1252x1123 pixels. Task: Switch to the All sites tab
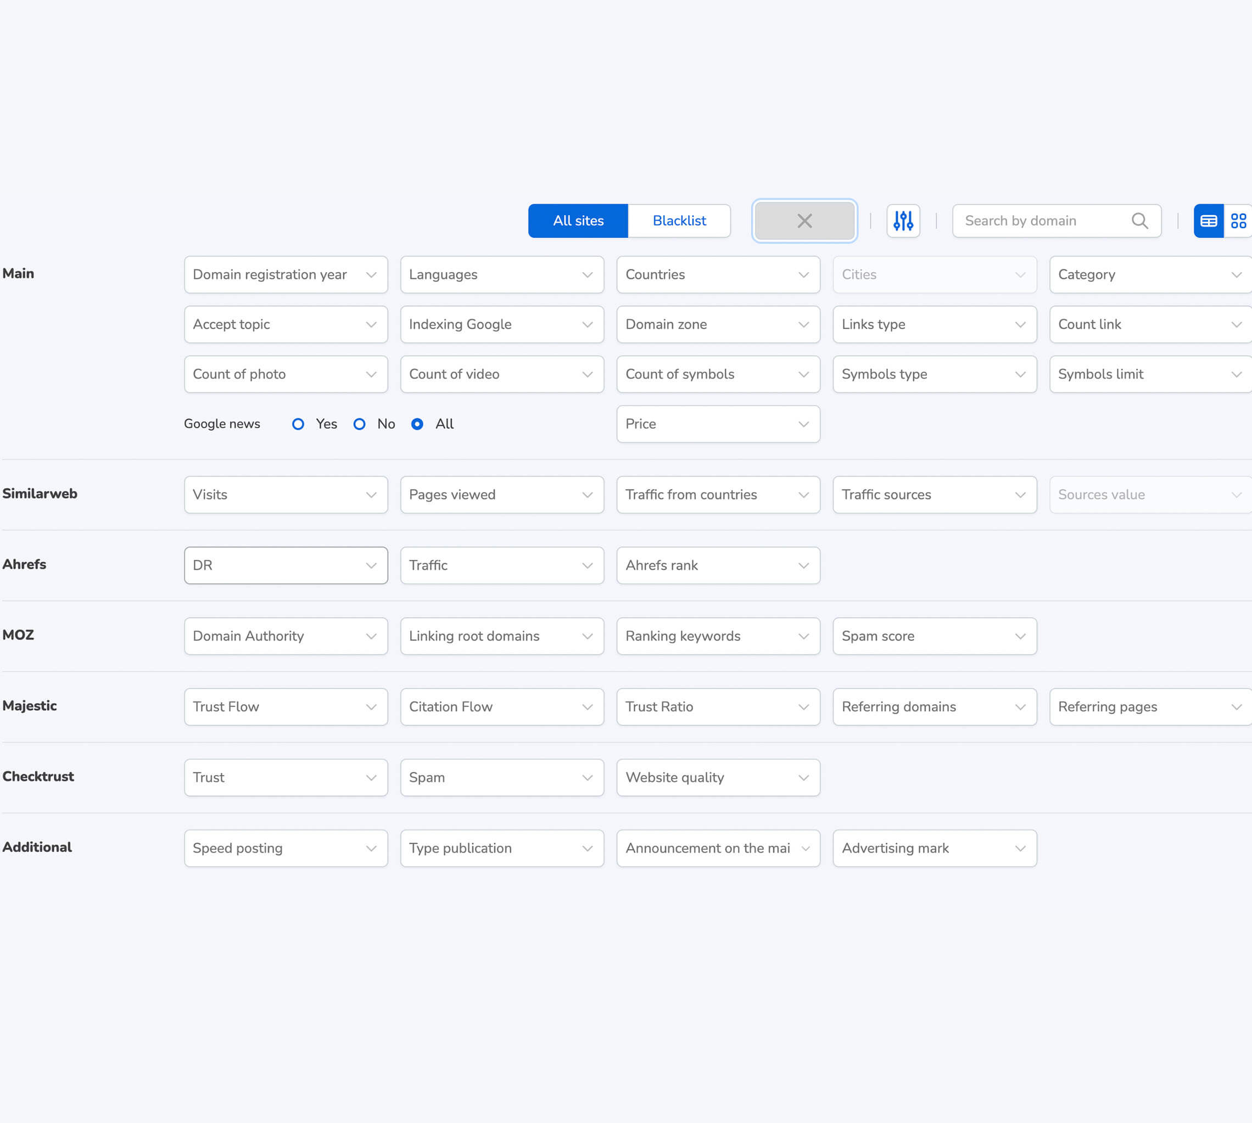pos(578,220)
